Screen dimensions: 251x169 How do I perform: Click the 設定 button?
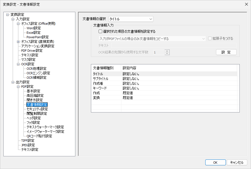[226, 52]
